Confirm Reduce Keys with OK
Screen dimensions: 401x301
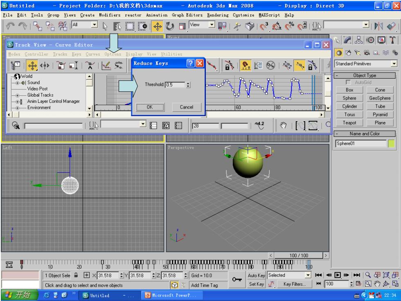[x=150, y=107]
